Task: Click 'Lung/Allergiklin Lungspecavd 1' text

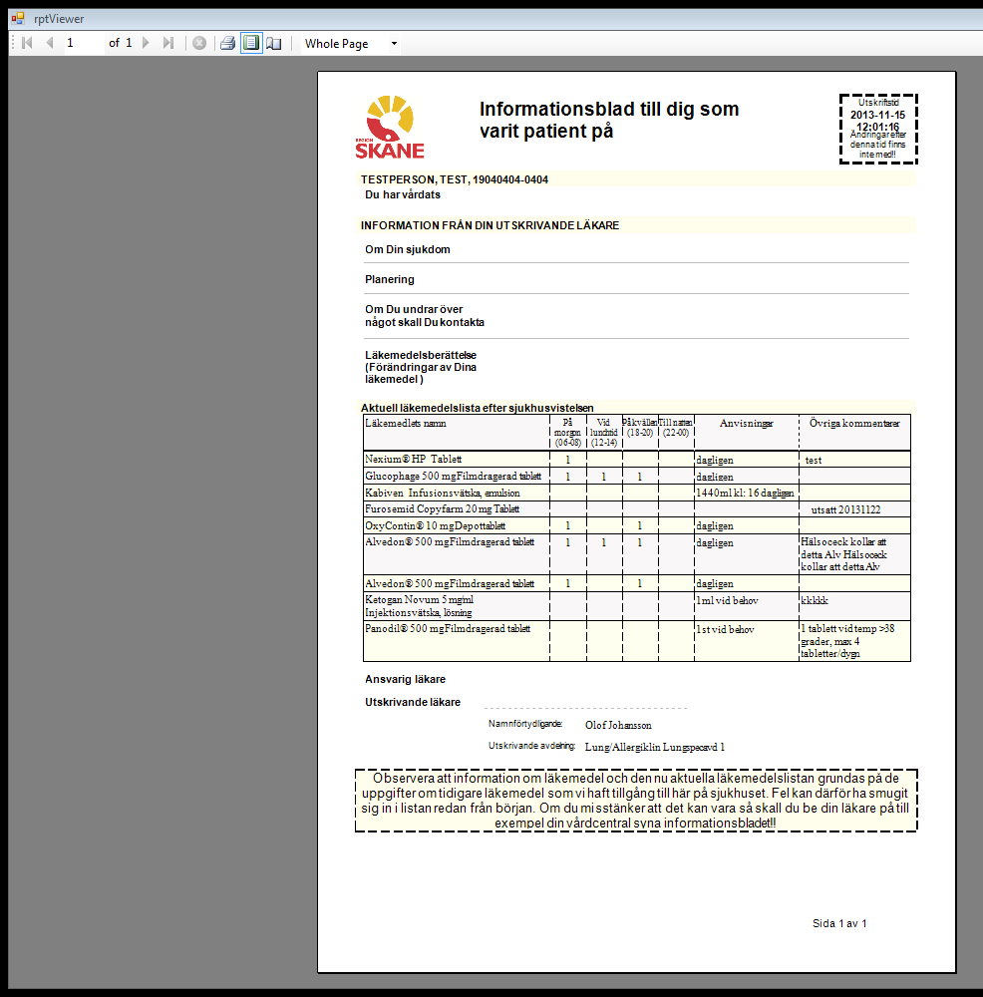Action: (x=655, y=747)
